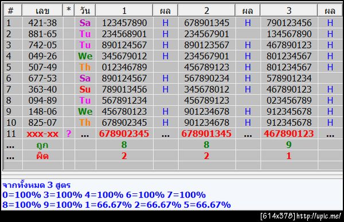This screenshot has height=222, width=344.
Task: Click the value 345678012 in row 7
Action: pyautogui.click(x=206, y=89)
